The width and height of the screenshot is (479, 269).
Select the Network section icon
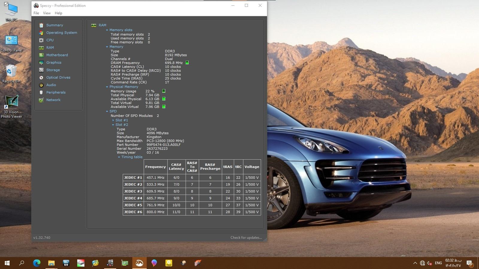[41, 100]
